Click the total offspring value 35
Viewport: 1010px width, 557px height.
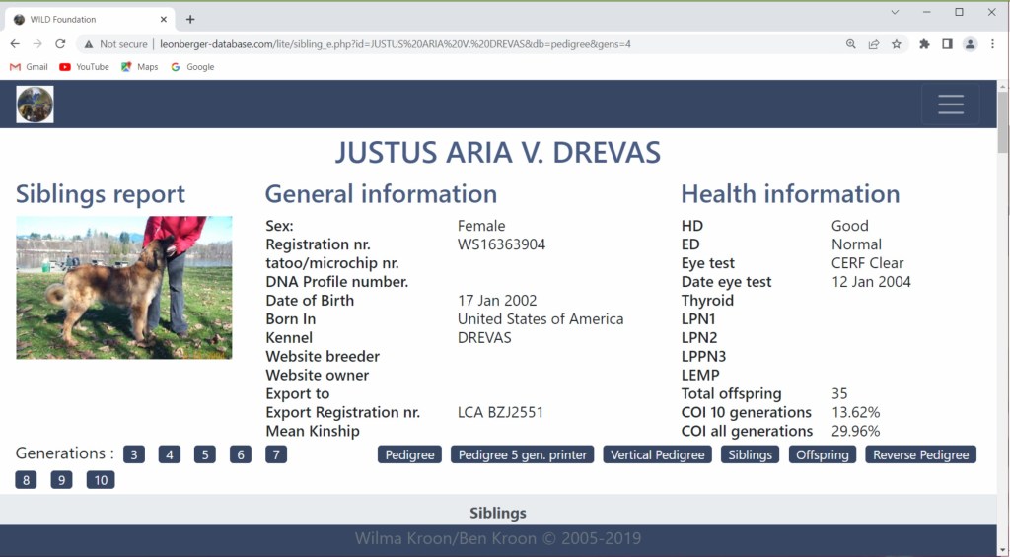pyautogui.click(x=839, y=394)
